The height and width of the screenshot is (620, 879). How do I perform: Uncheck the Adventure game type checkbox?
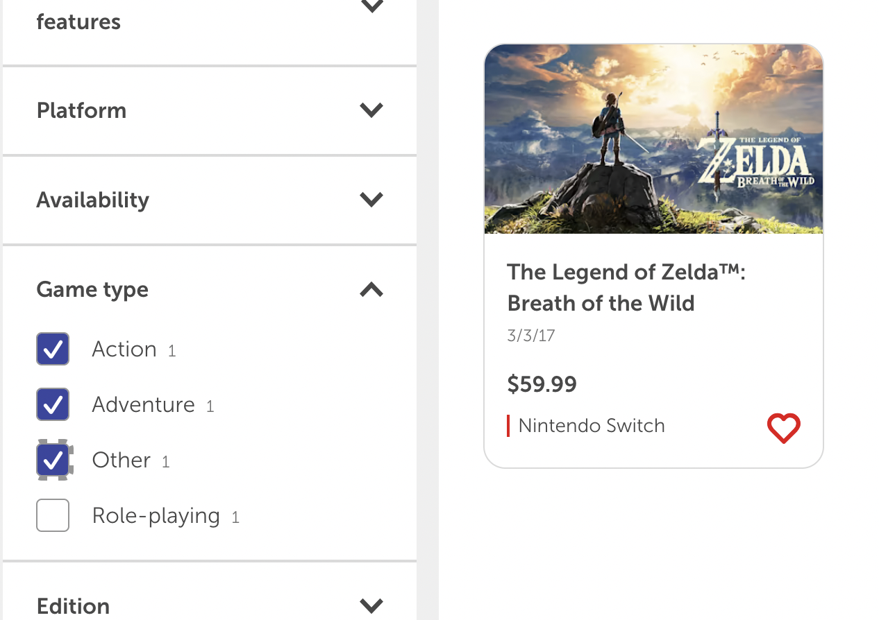tap(53, 404)
